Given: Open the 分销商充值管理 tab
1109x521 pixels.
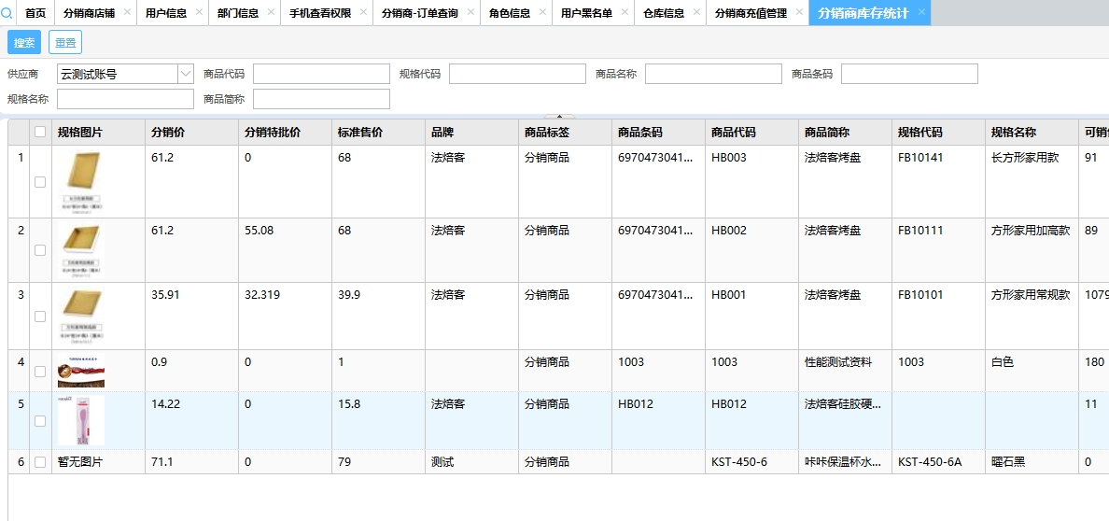Looking at the screenshot, I should pos(751,13).
